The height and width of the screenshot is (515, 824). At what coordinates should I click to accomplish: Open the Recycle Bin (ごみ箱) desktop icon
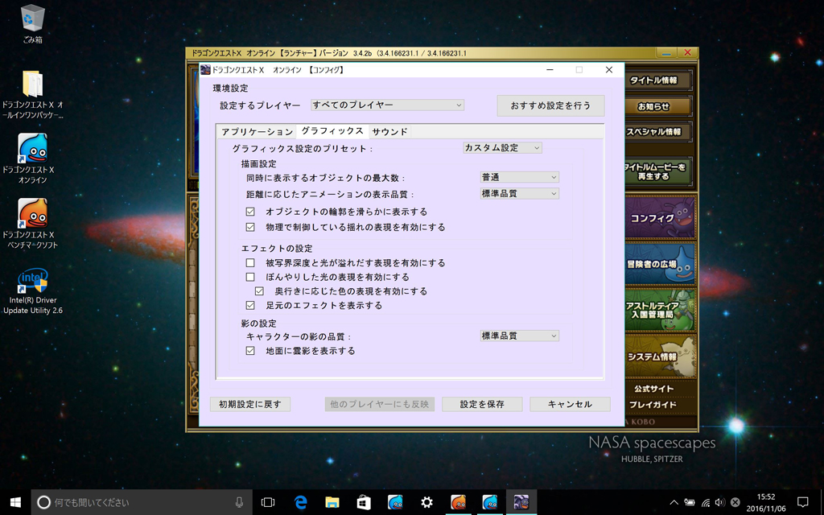pyautogui.click(x=32, y=23)
